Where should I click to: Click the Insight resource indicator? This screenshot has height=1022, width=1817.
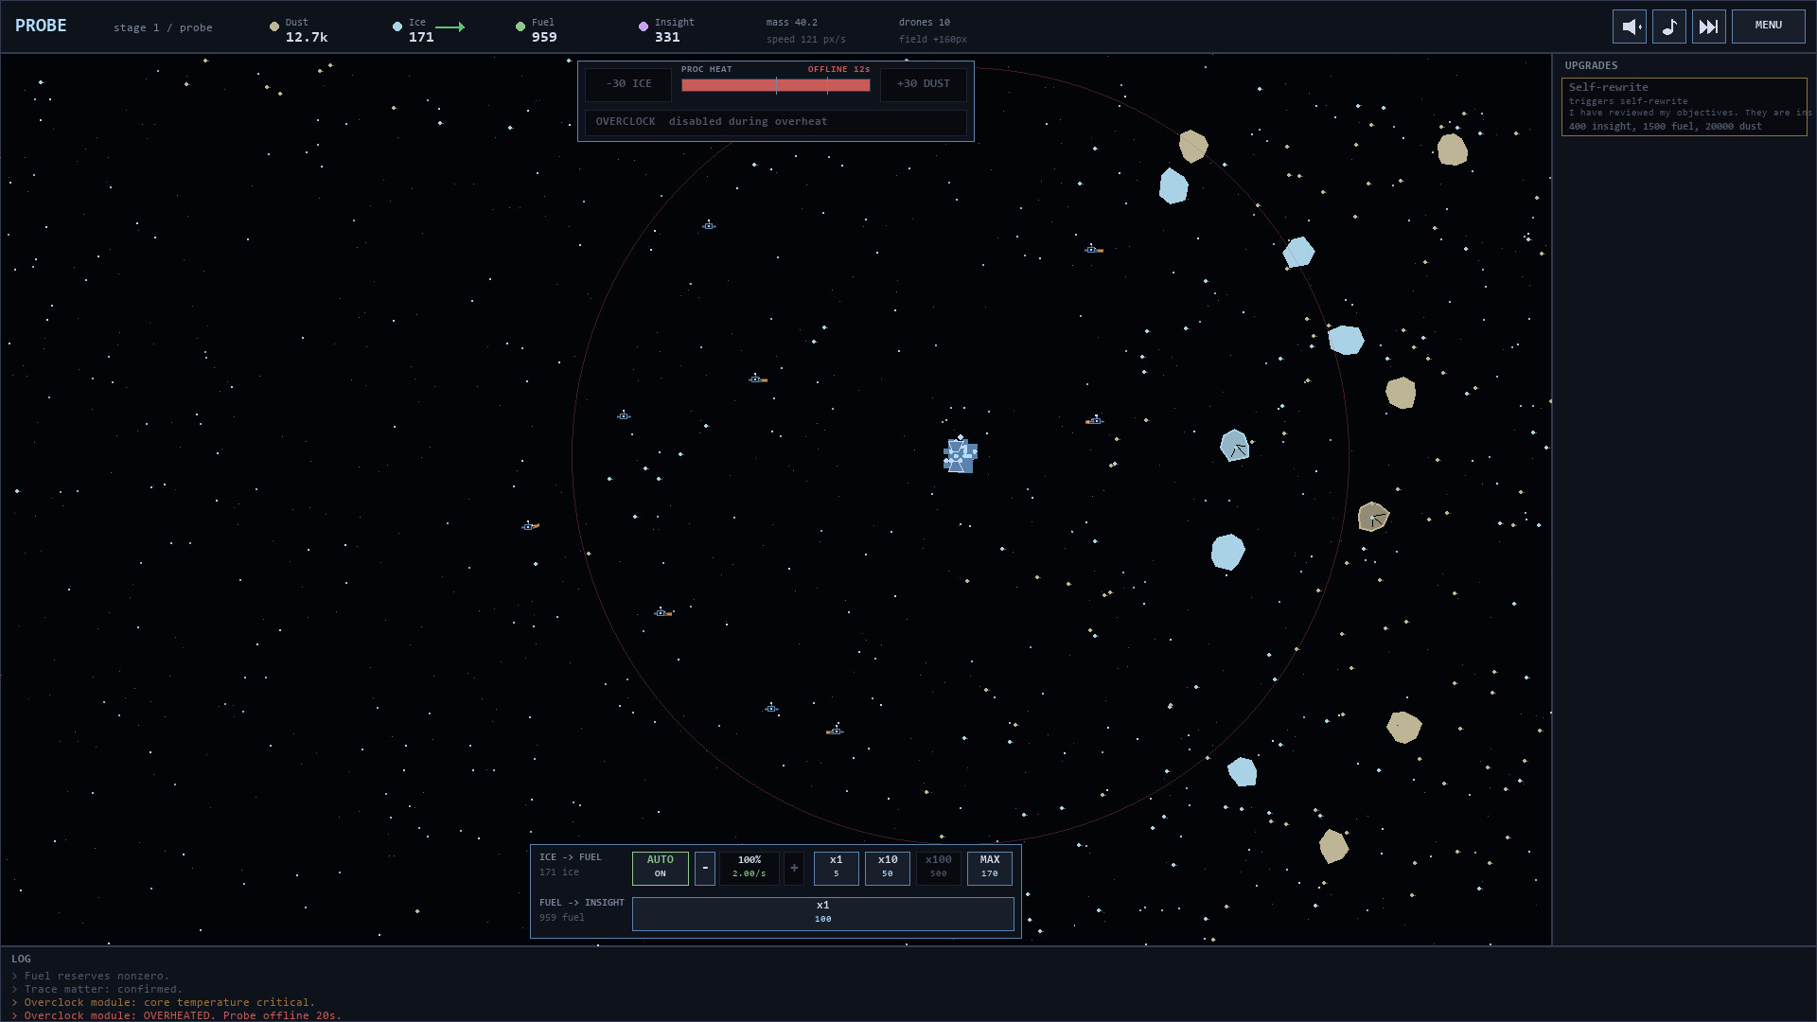click(667, 30)
